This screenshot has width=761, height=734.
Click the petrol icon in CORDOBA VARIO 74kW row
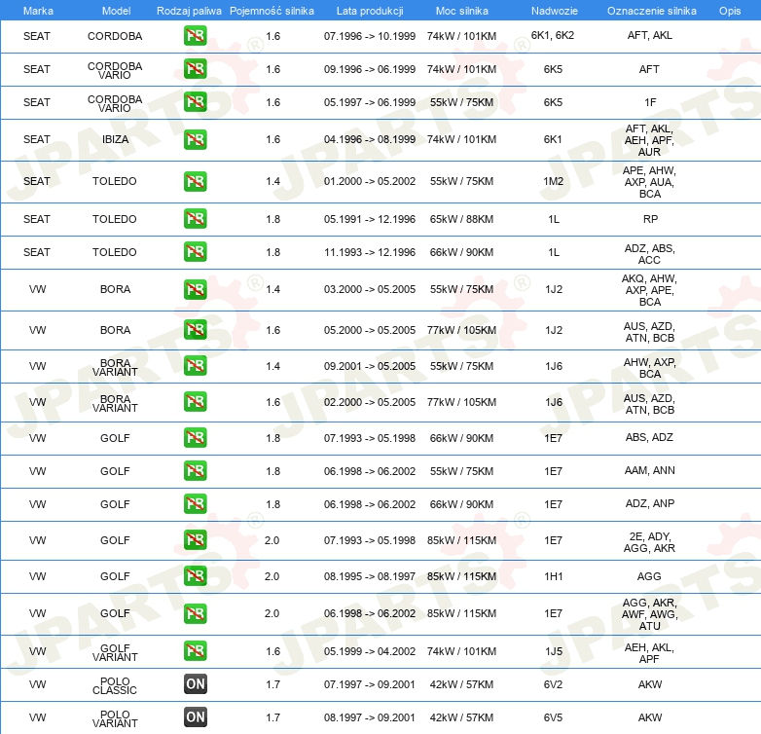coord(195,68)
